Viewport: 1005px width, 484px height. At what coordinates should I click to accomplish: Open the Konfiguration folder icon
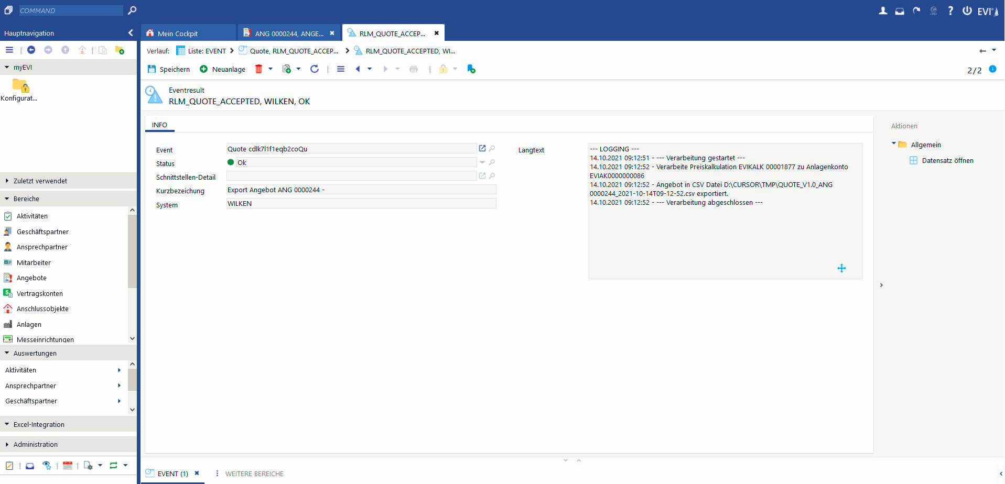[x=20, y=85]
